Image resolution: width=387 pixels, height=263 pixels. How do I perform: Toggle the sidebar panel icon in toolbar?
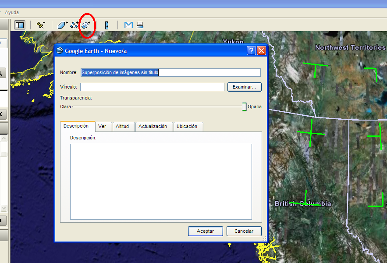tap(19, 25)
